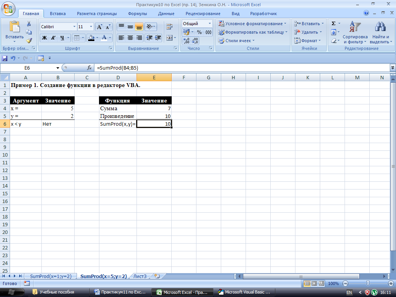Toggle bottom vertical alignment
This screenshot has height=297, width=396.
pos(139,27)
